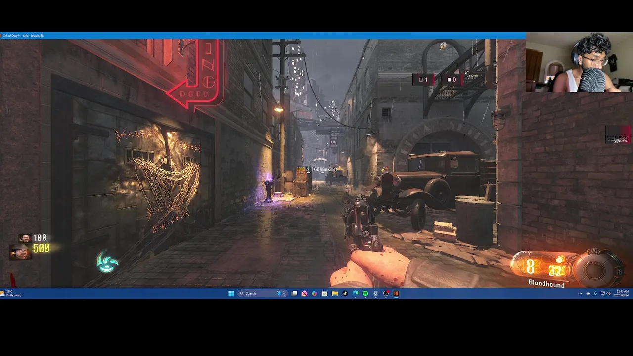
Task: Click the Call of Duty title bar icon
Action: pos(1,36)
